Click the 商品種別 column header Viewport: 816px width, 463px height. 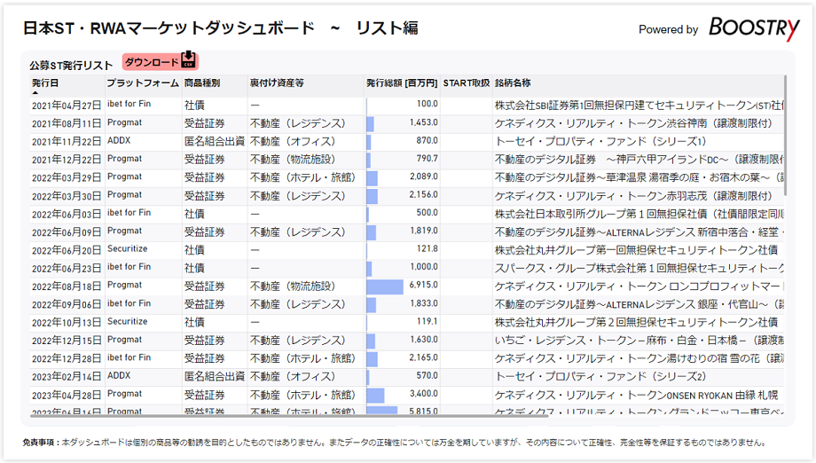(x=202, y=83)
